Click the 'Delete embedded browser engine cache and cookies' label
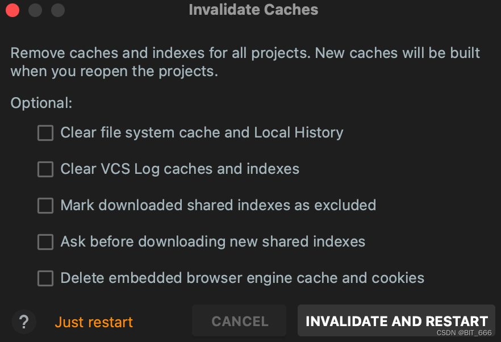The height and width of the screenshot is (342, 501). 242,278
